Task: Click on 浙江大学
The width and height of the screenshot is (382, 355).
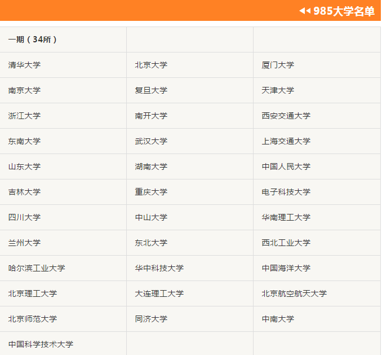Action: (x=24, y=116)
